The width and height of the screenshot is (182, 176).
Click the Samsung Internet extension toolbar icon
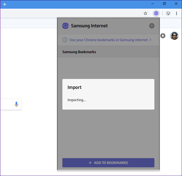156,13
